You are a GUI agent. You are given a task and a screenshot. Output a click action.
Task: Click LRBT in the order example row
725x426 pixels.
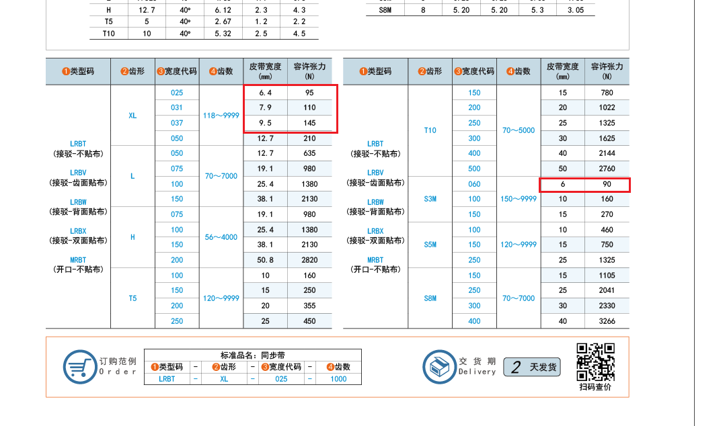click(x=167, y=379)
